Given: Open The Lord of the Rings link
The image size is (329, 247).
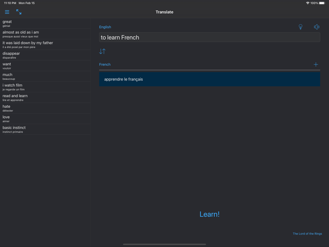Looking at the screenshot, I should tap(307, 234).
